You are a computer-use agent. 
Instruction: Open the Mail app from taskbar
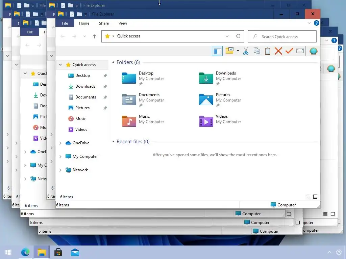(x=75, y=252)
